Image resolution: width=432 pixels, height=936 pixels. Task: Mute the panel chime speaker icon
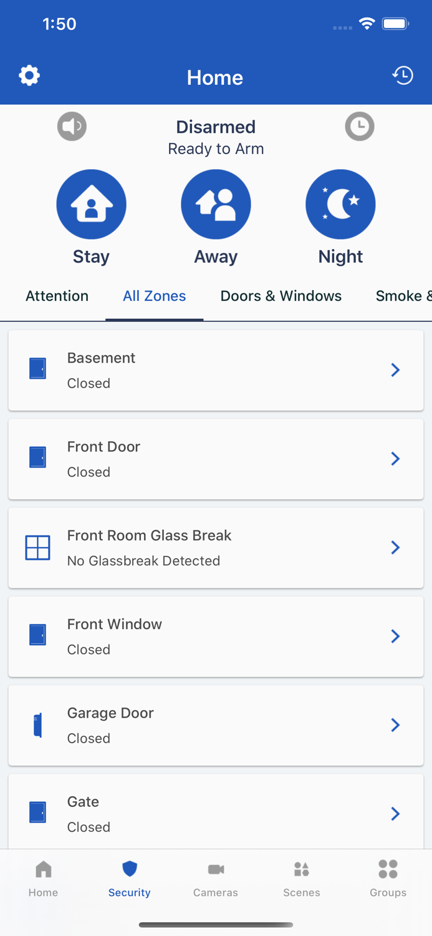tap(71, 126)
